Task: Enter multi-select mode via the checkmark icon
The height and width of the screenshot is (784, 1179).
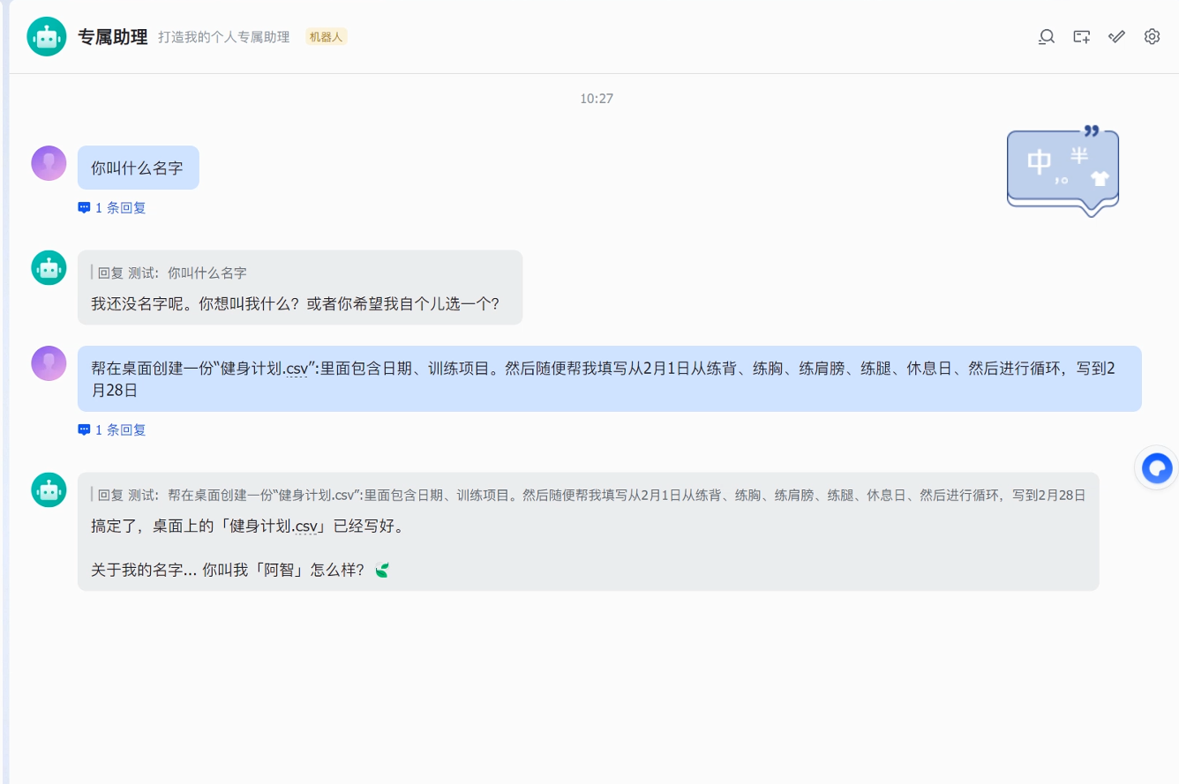Action: (1115, 36)
